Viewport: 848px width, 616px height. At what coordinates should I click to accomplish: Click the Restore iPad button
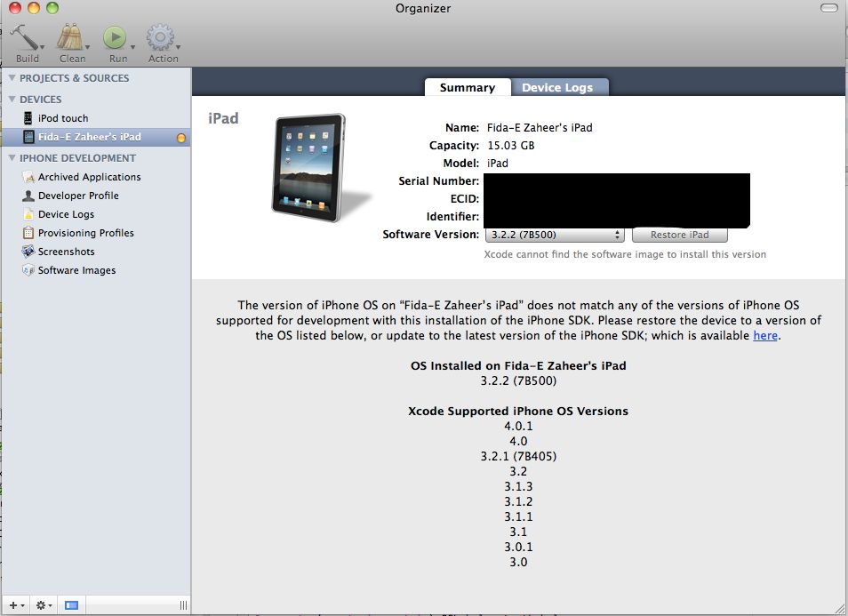(x=680, y=235)
